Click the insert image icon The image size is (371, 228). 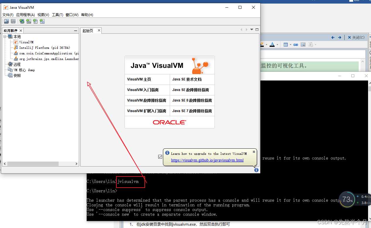point(303,44)
